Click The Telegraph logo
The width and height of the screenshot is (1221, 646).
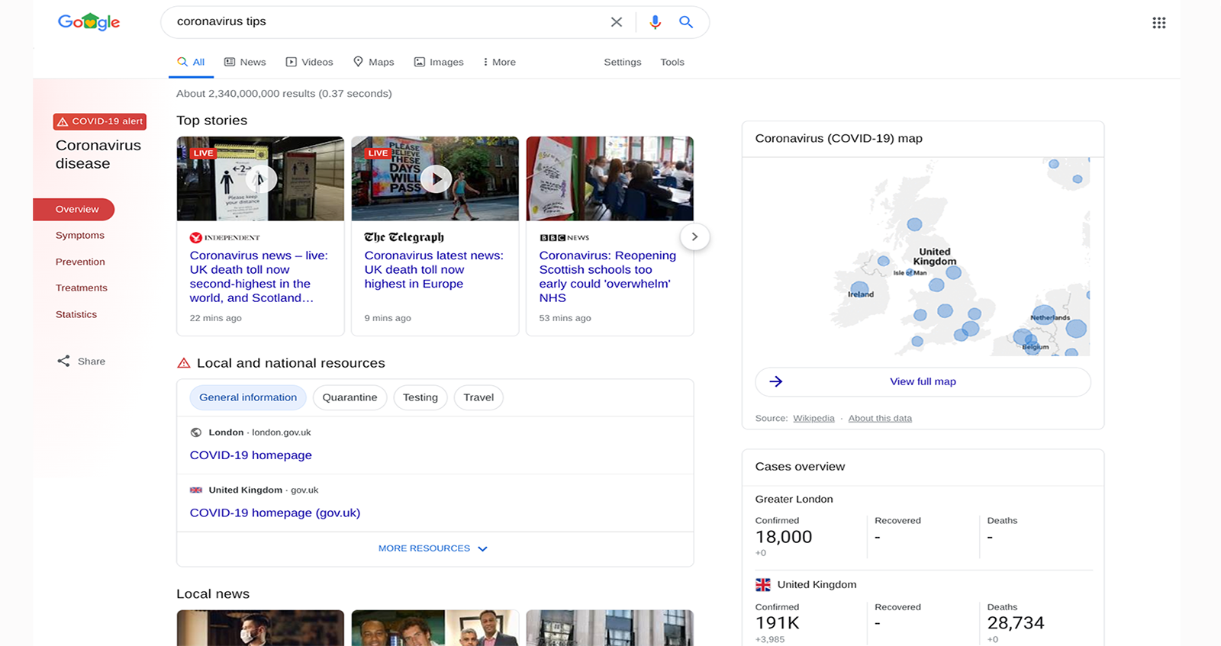(404, 237)
